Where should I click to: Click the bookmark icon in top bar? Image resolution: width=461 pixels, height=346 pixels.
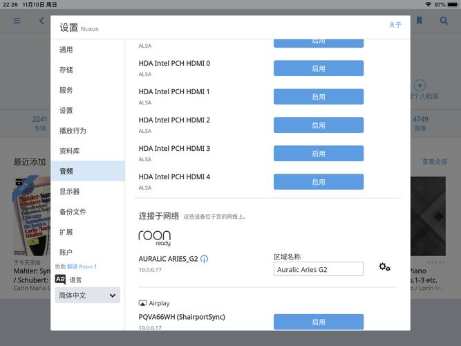420,21
